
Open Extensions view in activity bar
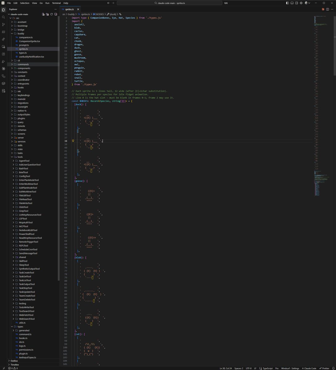tap(3, 54)
